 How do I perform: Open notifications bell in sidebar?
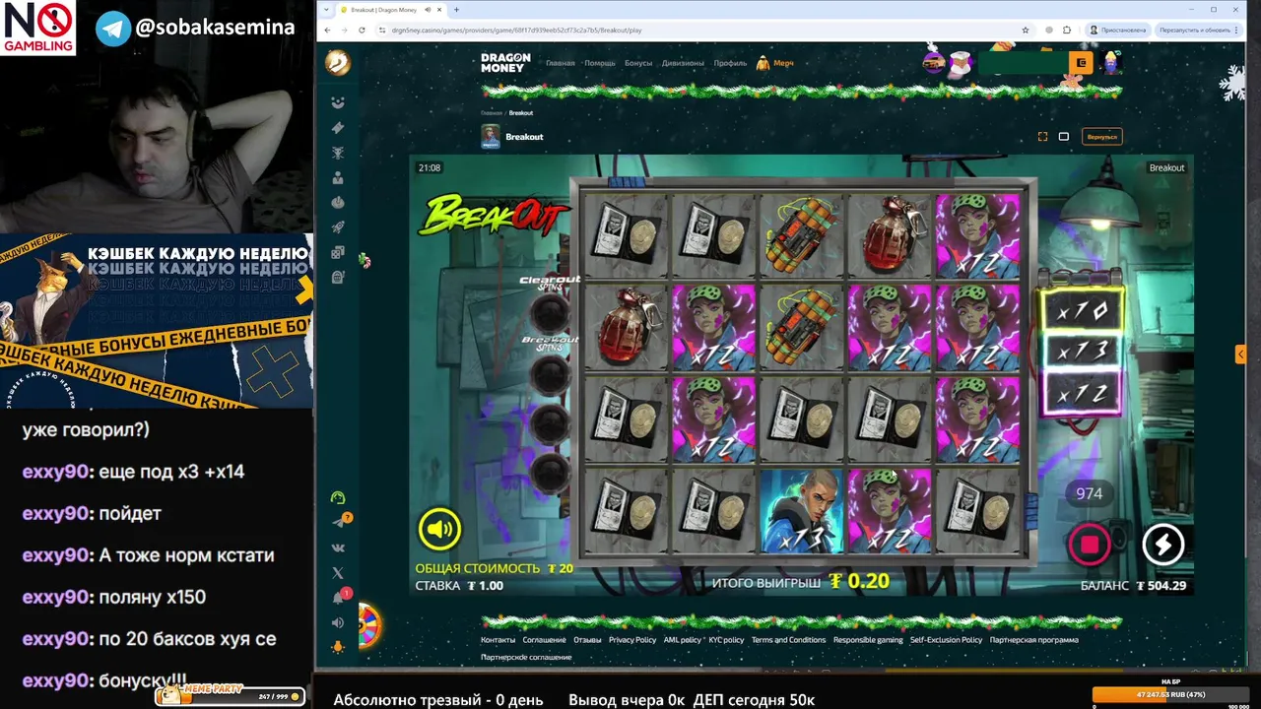click(x=339, y=597)
